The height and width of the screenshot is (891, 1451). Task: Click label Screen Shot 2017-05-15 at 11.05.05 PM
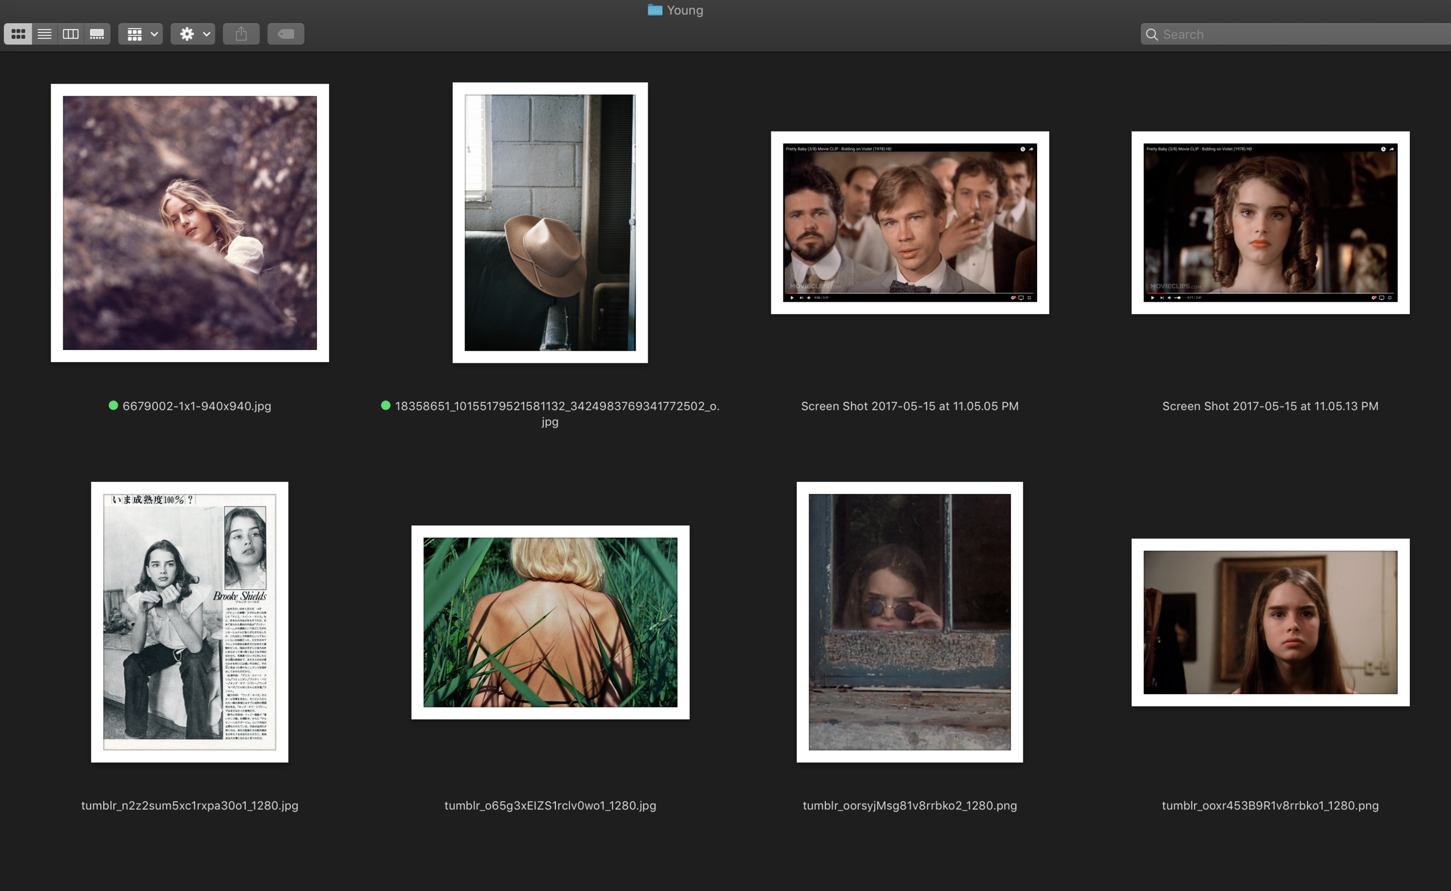coord(909,406)
